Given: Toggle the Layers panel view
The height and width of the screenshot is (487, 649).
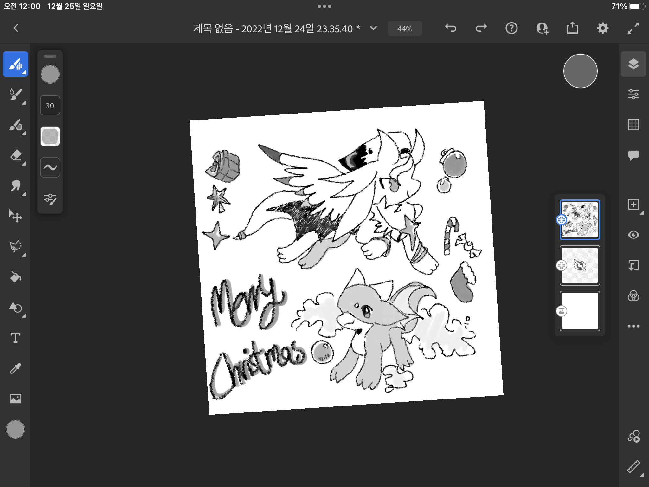Looking at the screenshot, I should [633, 64].
